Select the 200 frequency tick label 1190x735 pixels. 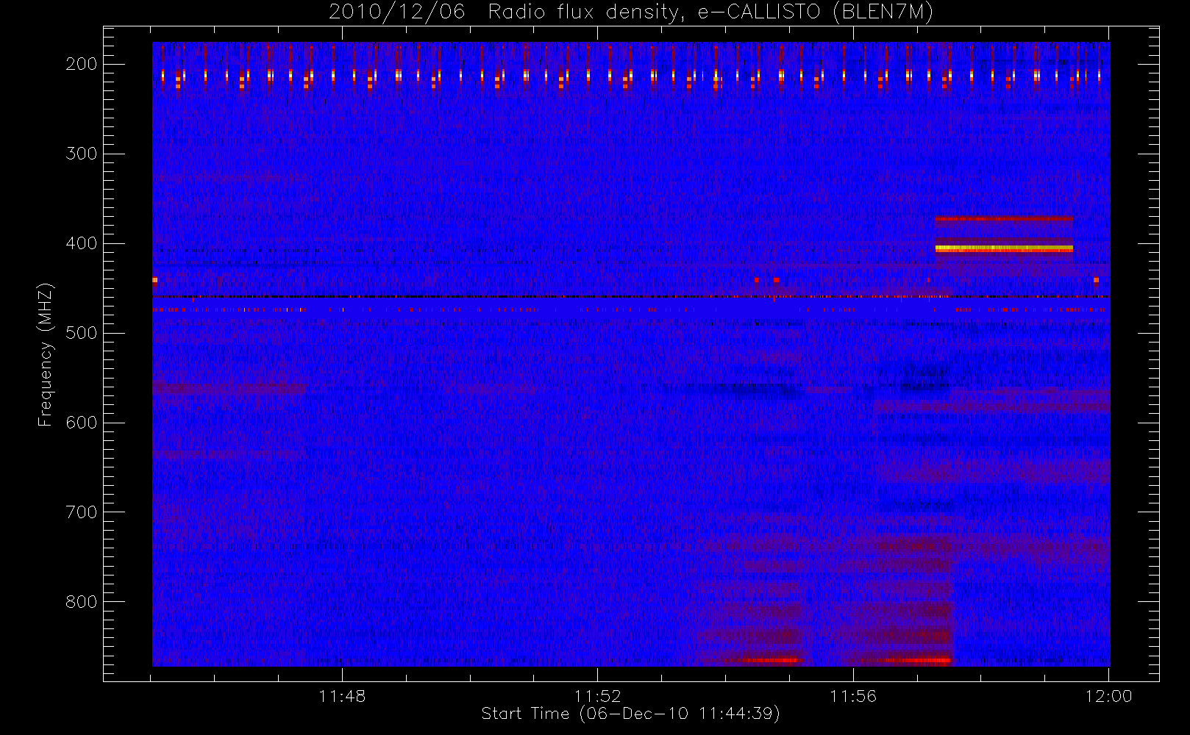click(81, 64)
